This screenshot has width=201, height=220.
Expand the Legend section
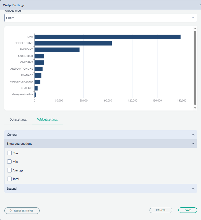(193, 189)
